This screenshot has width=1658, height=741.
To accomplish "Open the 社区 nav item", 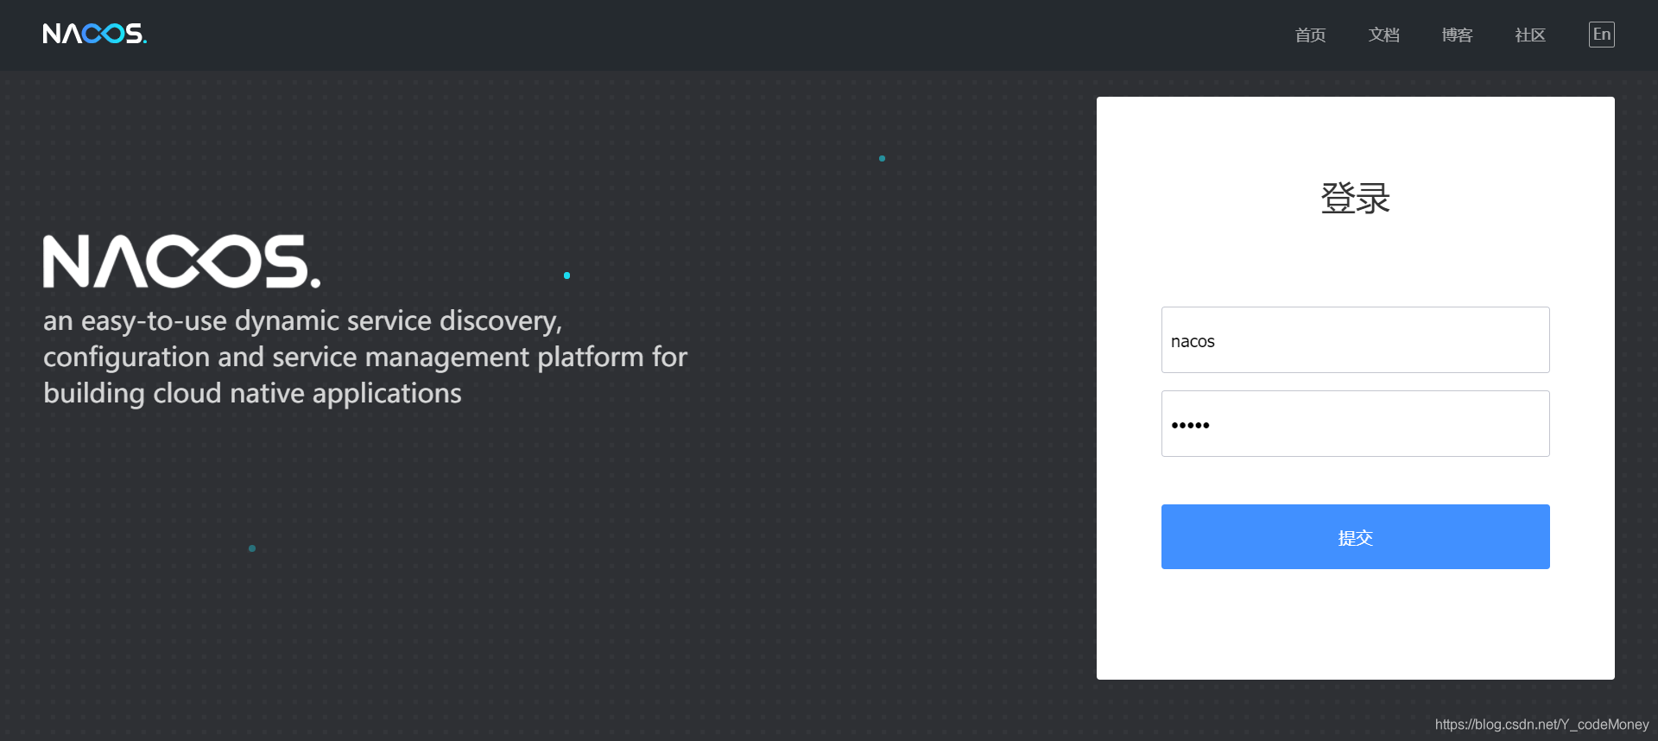I will click(1530, 35).
